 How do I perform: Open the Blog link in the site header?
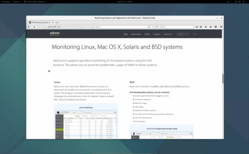click(125, 34)
